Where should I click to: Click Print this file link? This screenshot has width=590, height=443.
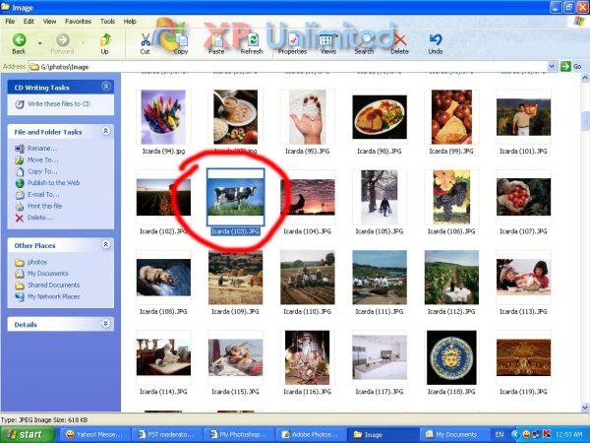(x=44, y=206)
